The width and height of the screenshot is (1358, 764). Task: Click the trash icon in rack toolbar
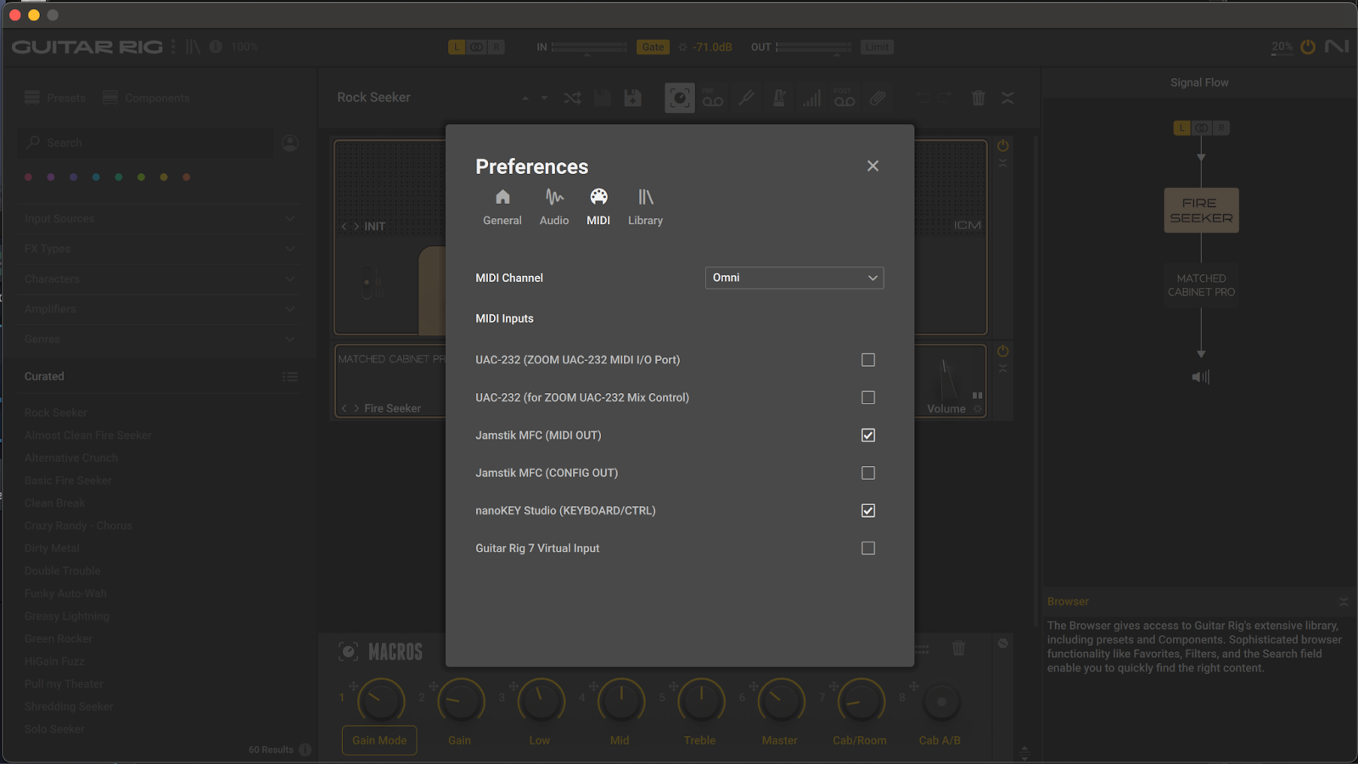[979, 98]
